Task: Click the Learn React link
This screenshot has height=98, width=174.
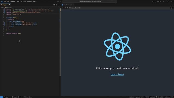Action: pyautogui.click(x=117, y=75)
